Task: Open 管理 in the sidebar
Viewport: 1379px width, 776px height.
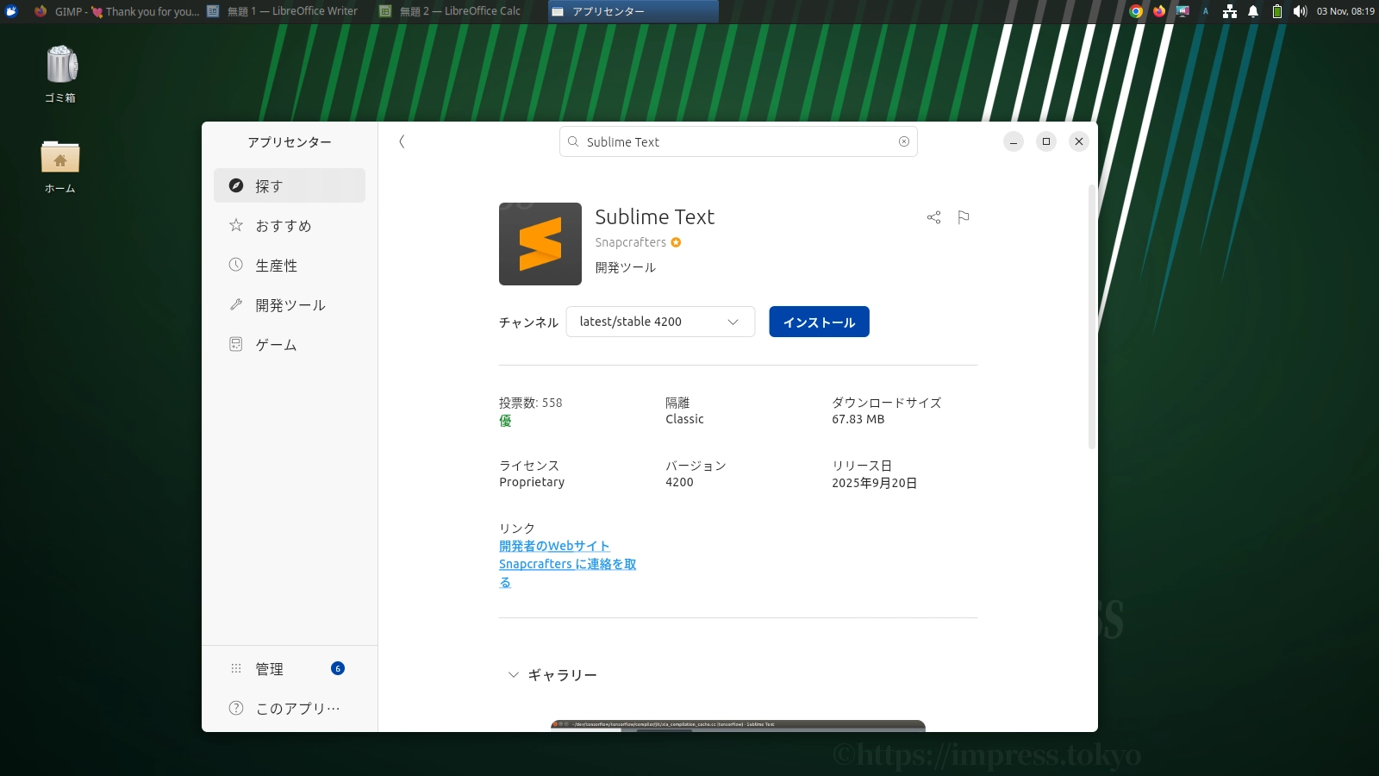Action: tap(290, 668)
